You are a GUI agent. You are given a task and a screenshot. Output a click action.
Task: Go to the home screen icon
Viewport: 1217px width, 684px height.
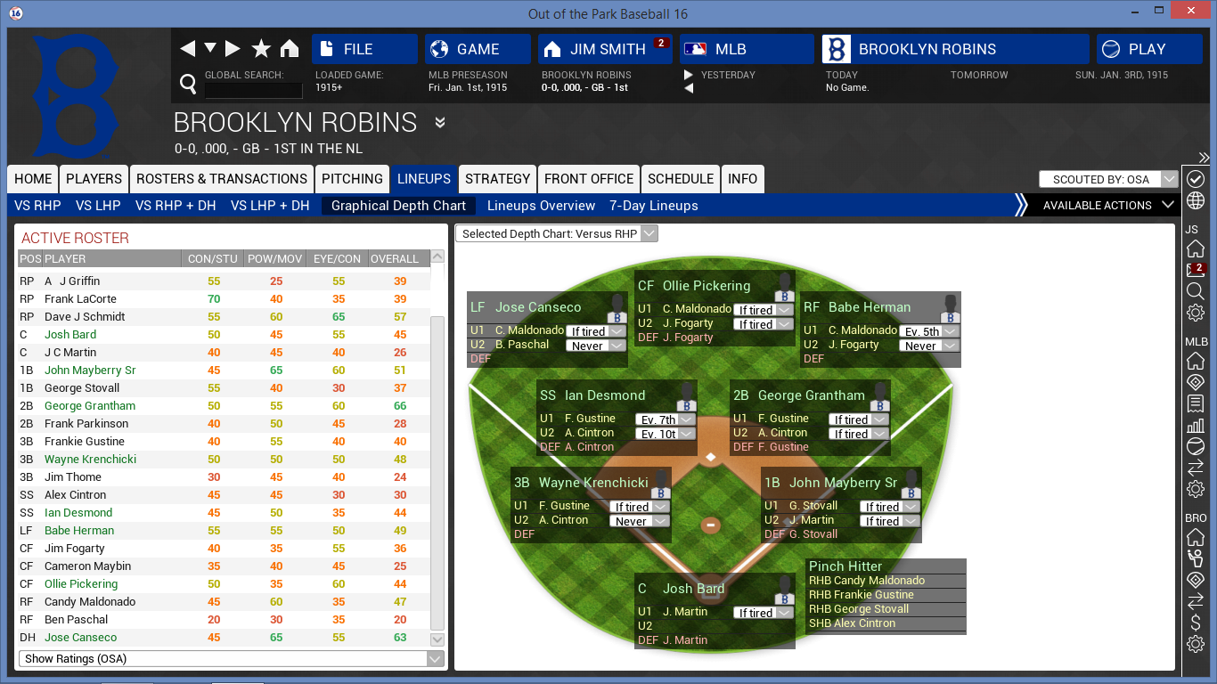(290, 49)
